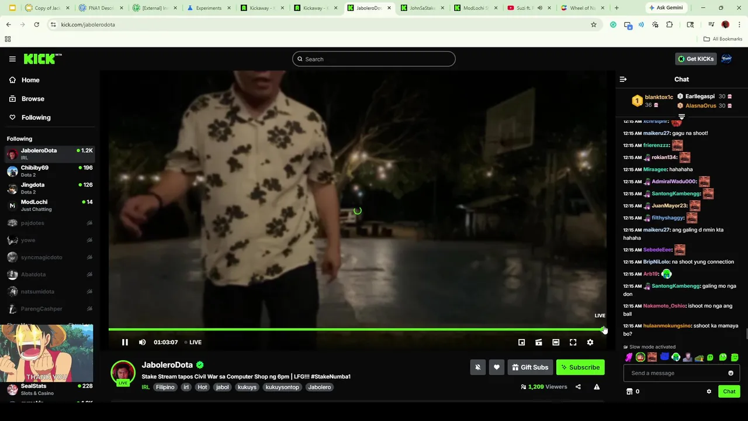Open chat settings gear
This screenshot has width=748, height=421.
709,392
